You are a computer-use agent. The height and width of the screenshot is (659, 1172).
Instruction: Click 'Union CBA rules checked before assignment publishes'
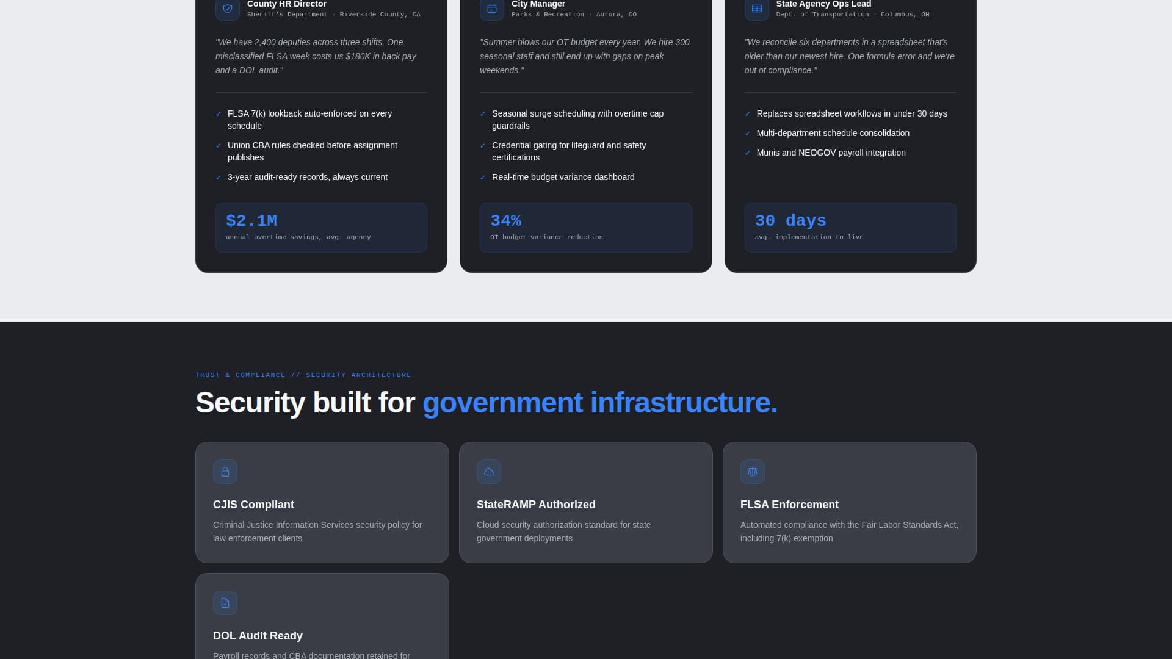(x=313, y=151)
